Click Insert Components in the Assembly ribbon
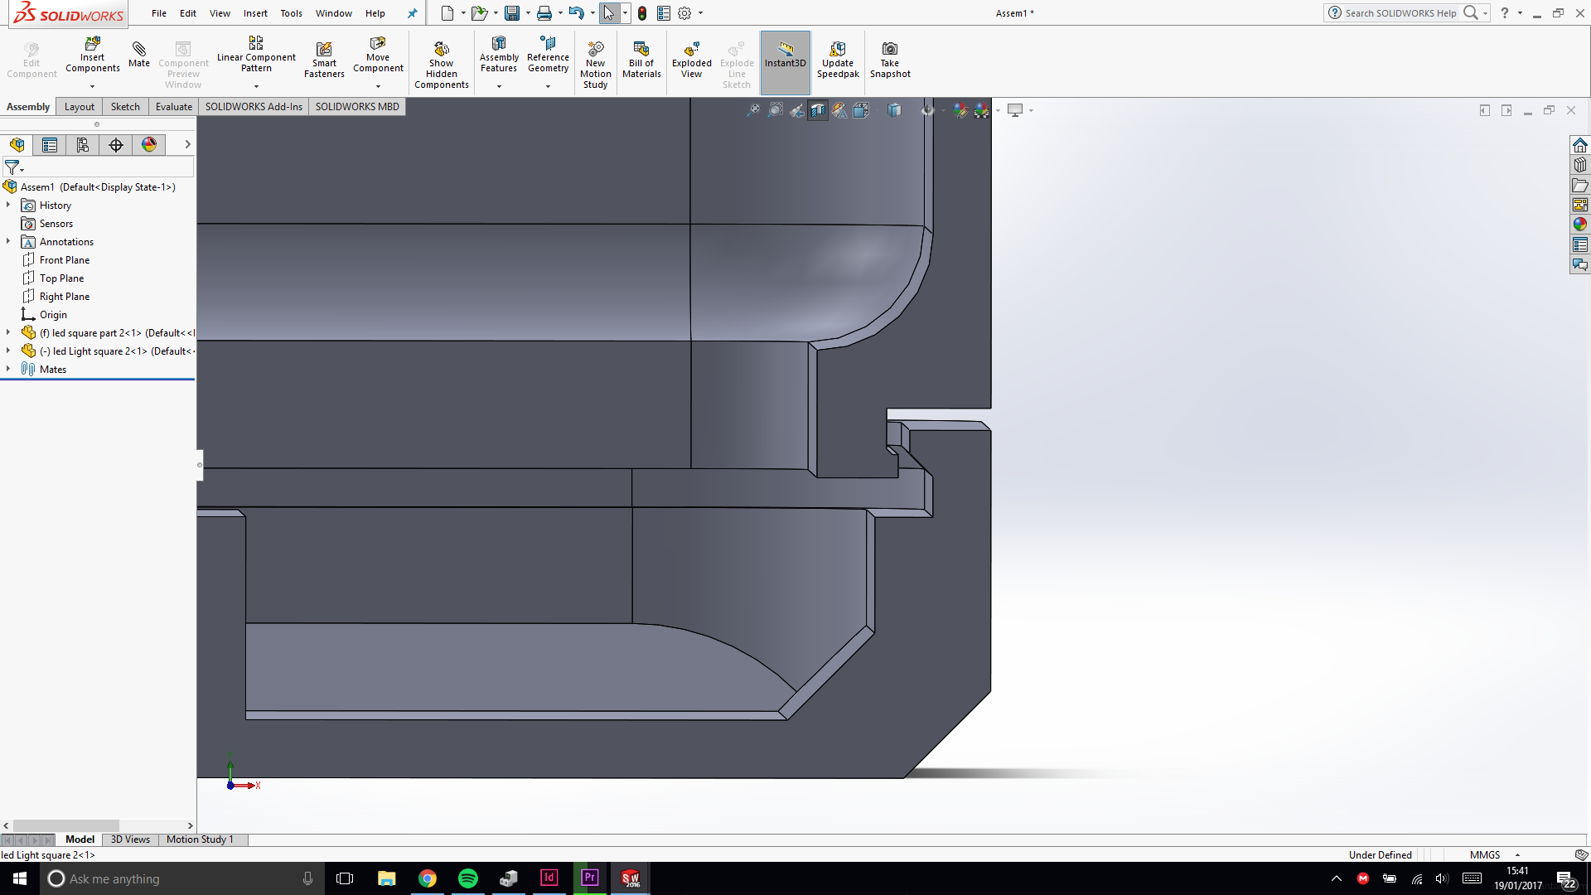This screenshot has height=895, width=1591. [93, 55]
